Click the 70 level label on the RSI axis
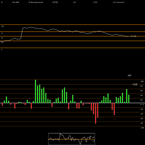 [x=2, y=33]
